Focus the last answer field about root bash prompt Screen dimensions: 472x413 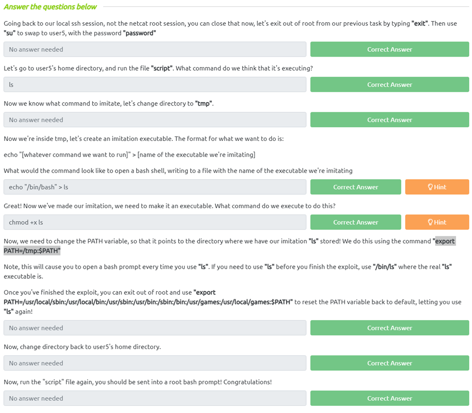(155, 398)
